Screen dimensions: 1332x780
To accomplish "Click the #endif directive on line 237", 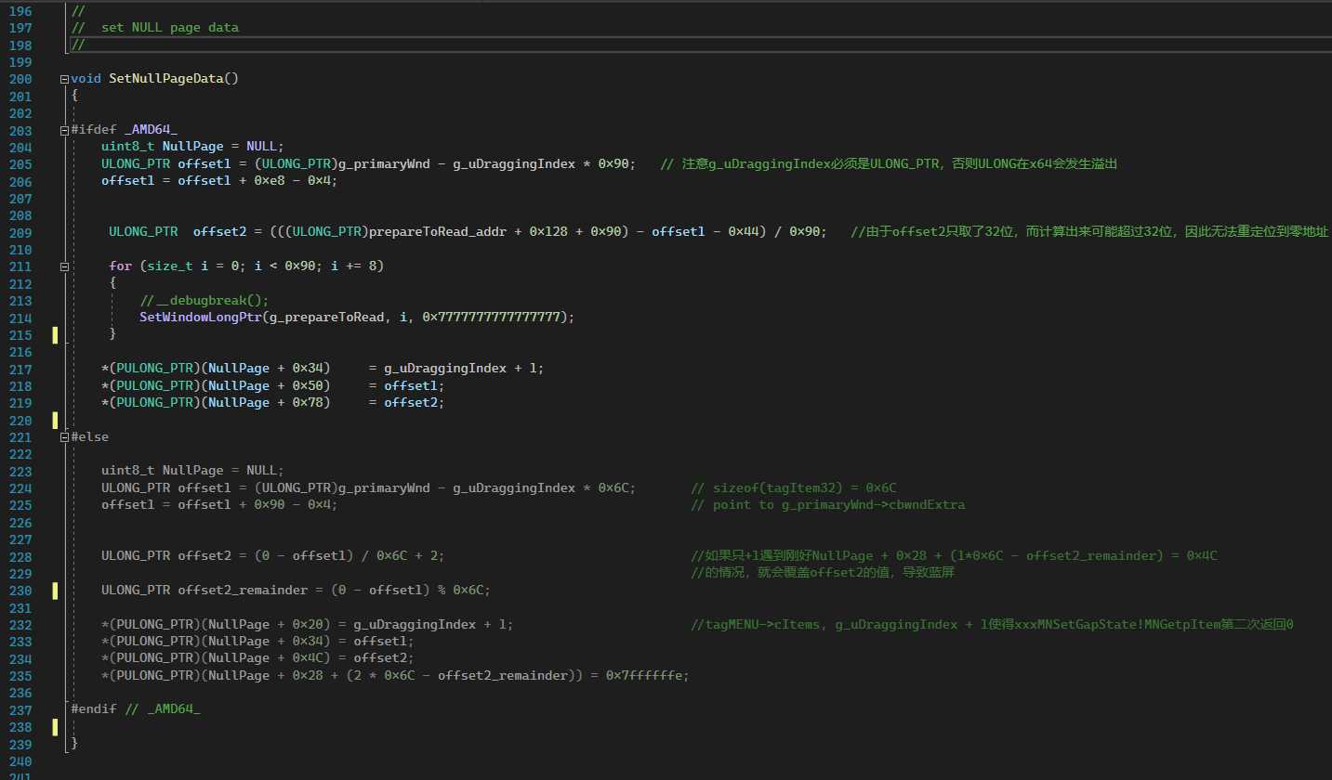I will click(94, 709).
